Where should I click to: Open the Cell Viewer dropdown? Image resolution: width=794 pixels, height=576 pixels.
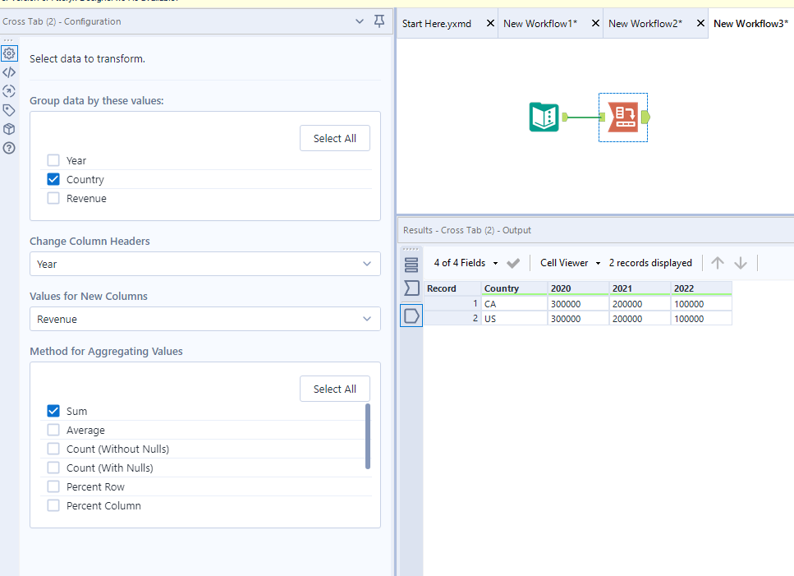pyautogui.click(x=568, y=262)
